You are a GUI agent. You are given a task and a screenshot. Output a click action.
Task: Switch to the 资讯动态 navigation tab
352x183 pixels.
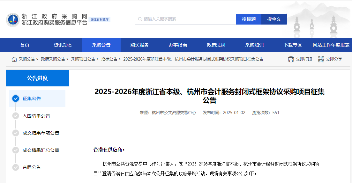point(63,45)
